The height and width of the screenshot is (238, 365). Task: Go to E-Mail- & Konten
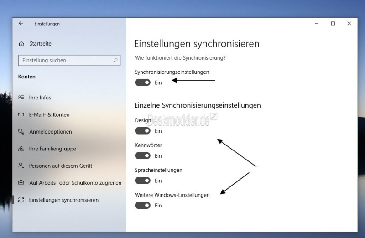tap(49, 115)
